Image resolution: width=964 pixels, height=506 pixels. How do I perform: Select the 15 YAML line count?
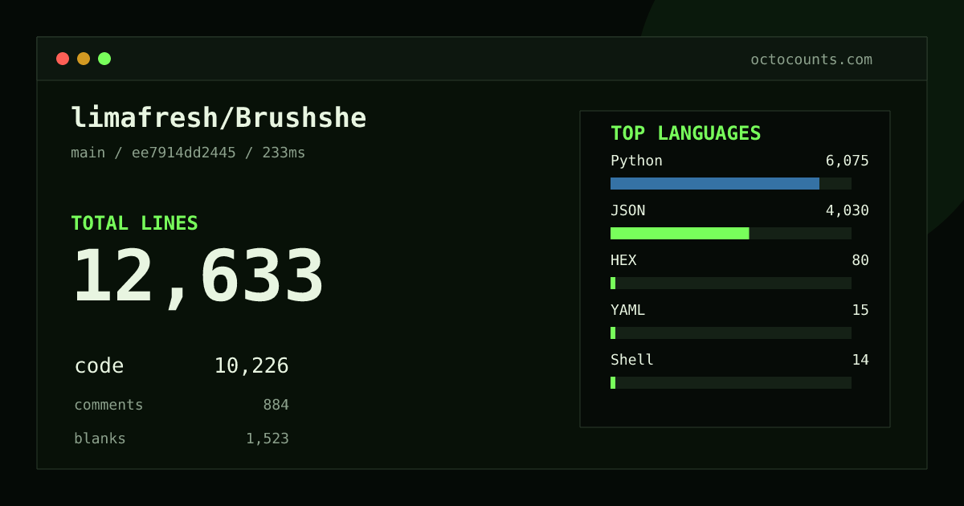[860, 310]
